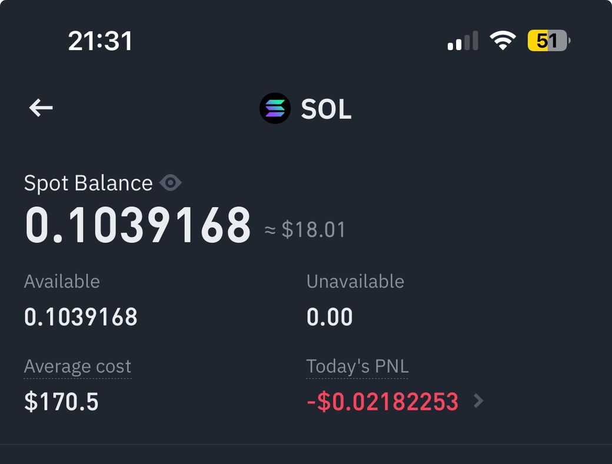
Task: Open the Average cost explanation
Action: [78, 367]
